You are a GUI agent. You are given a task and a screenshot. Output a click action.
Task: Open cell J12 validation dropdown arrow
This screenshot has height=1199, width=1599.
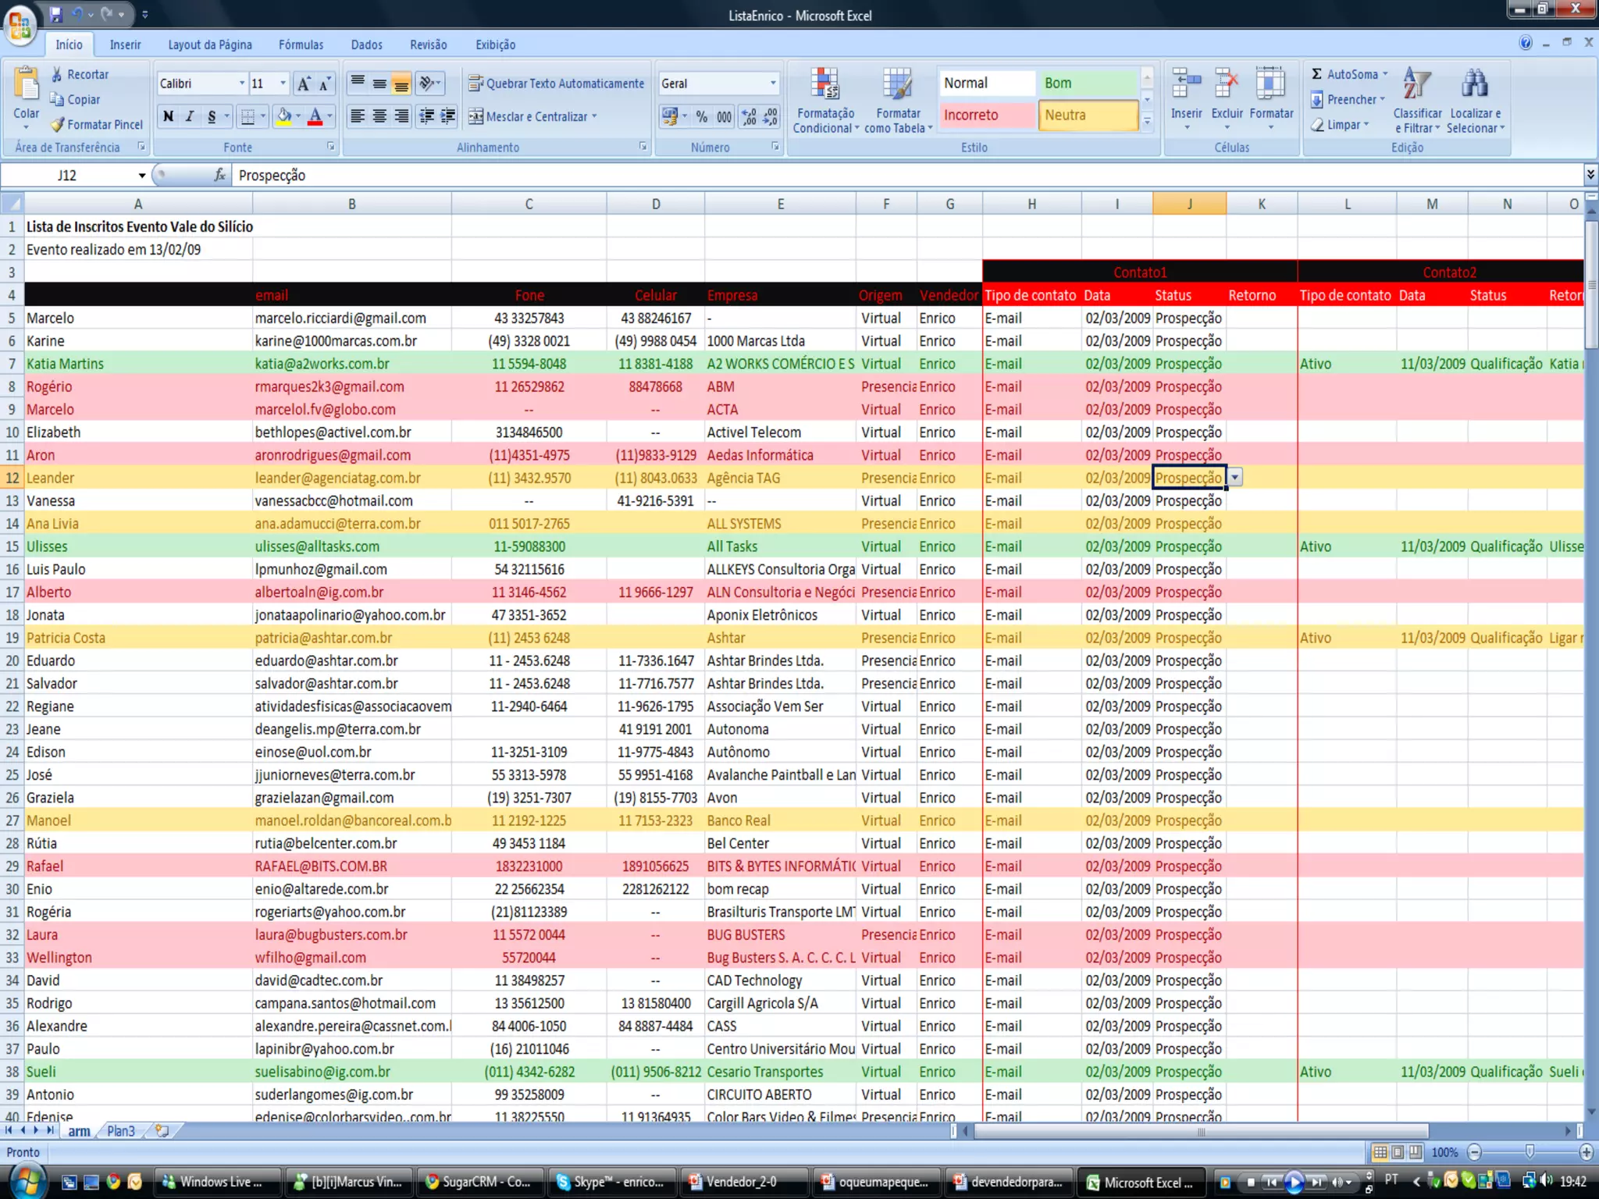[x=1235, y=478]
